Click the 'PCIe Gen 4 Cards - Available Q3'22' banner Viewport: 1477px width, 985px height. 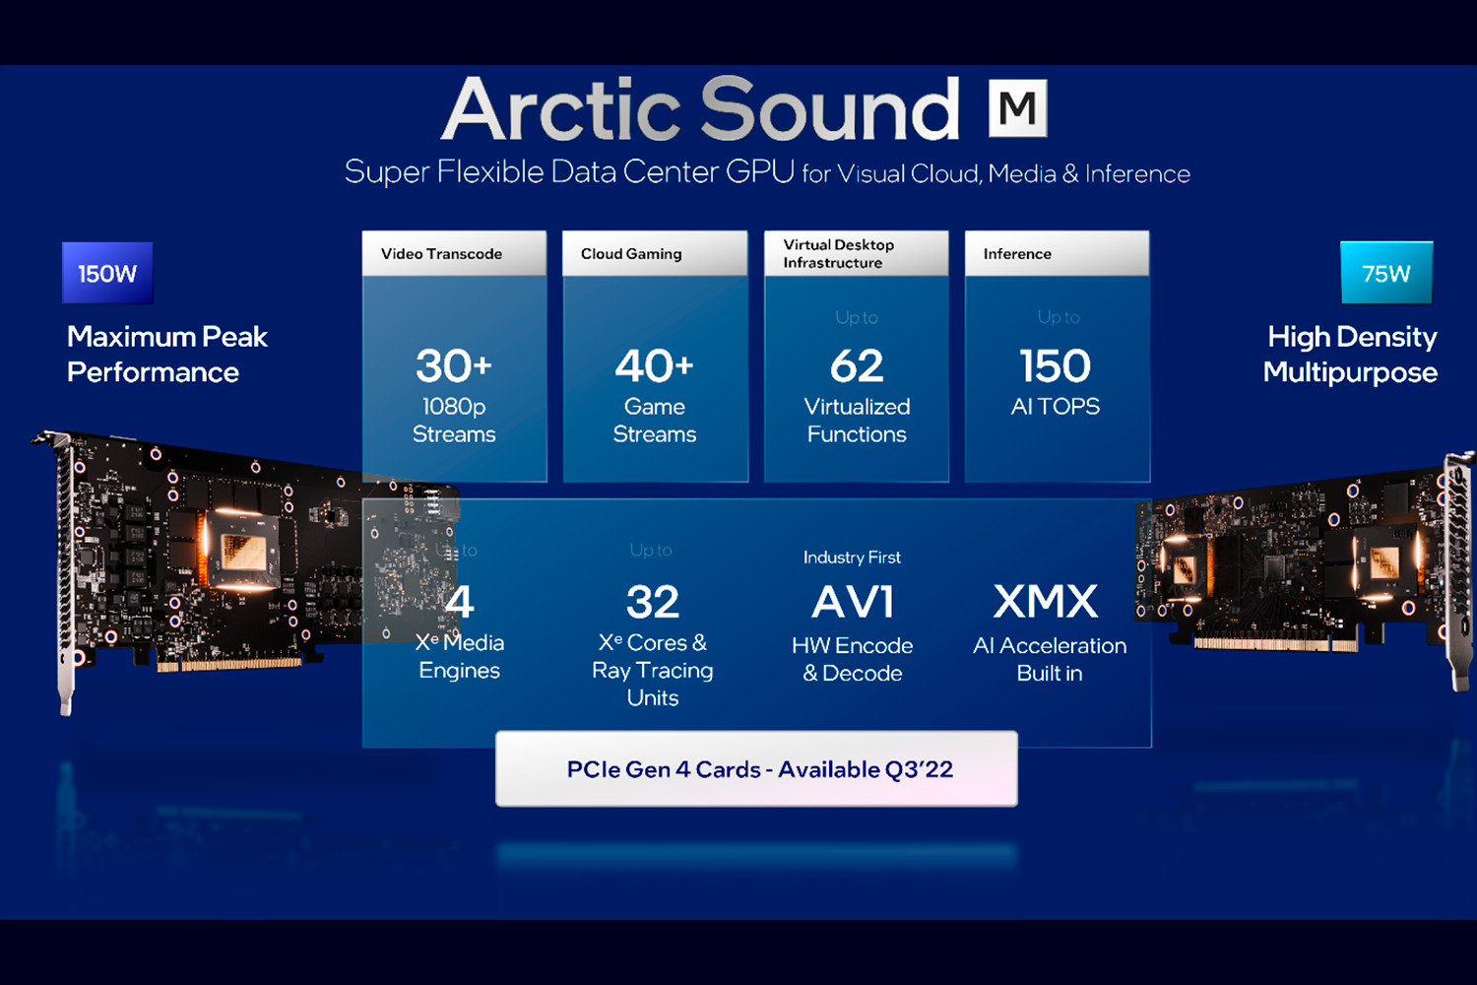coord(756,769)
